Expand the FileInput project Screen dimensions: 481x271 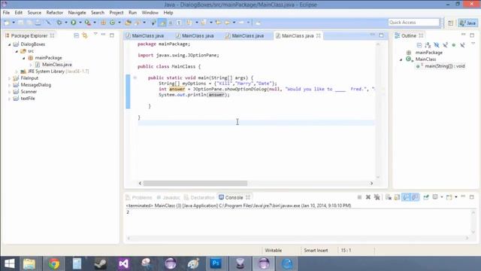[x=10, y=78]
